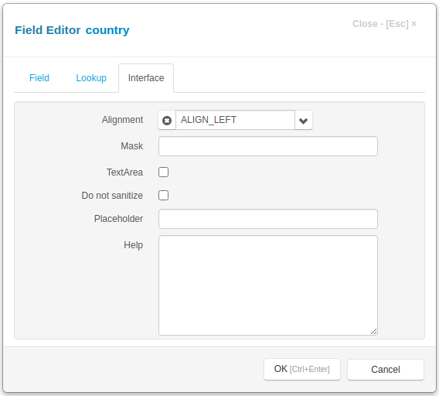The height and width of the screenshot is (396, 439).
Task: Click the Do not sanitize label
Action: point(112,196)
